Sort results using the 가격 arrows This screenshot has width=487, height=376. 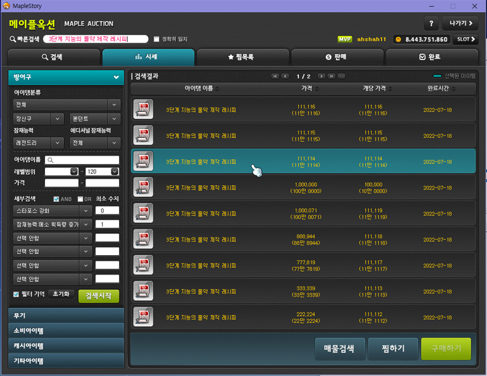pyautogui.click(x=317, y=89)
